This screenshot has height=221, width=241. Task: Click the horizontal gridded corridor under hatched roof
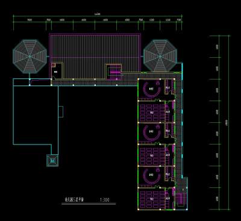click(95, 82)
